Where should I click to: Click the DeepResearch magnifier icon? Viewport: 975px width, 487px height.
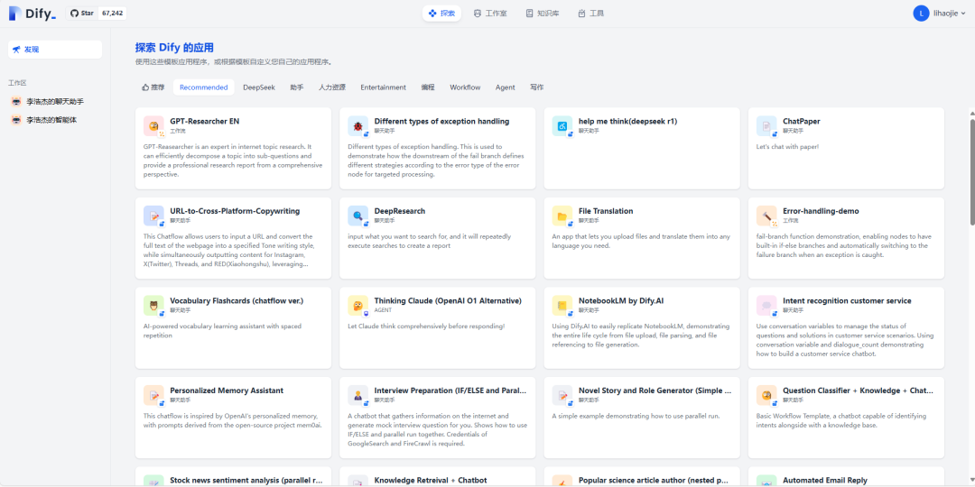pos(358,216)
